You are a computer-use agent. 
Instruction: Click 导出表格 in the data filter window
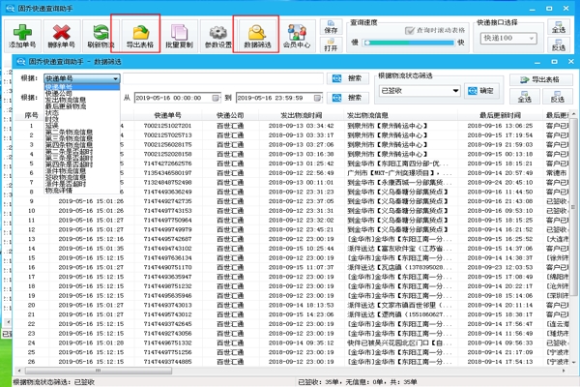(x=540, y=80)
